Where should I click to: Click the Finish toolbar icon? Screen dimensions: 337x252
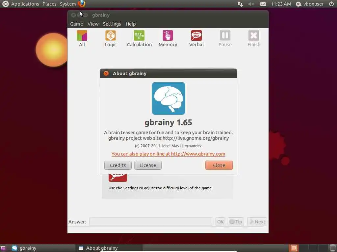254,39
